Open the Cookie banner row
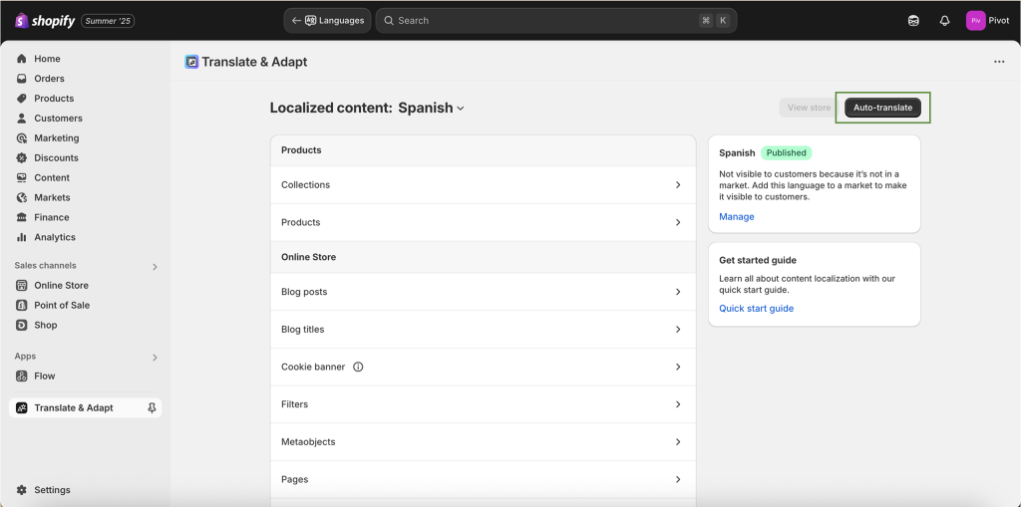The height and width of the screenshot is (507, 1021). 484,368
